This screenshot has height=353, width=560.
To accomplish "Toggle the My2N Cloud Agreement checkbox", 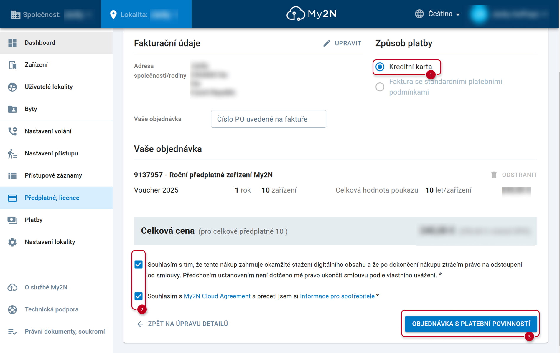I will coord(139,296).
